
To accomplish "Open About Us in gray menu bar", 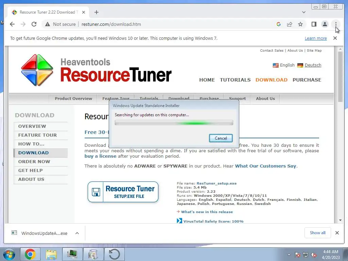I will pos(265,99).
